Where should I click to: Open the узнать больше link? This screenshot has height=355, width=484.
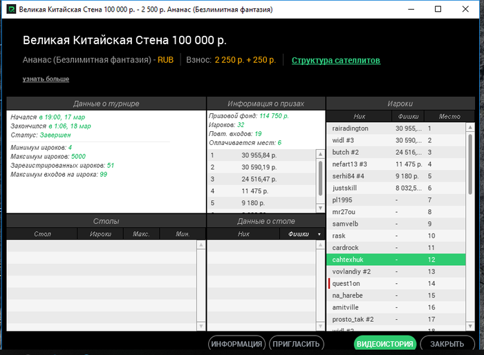(46, 79)
